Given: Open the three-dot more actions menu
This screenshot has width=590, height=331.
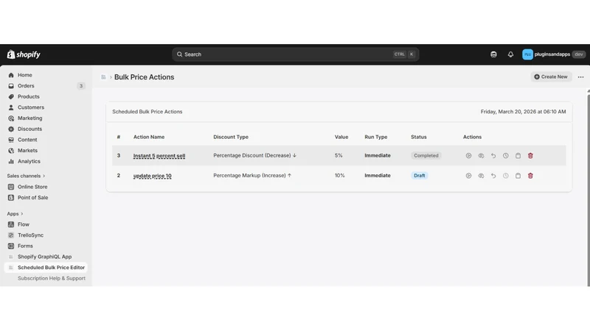Looking at the screenshot, I should click(x=580, y=77).
